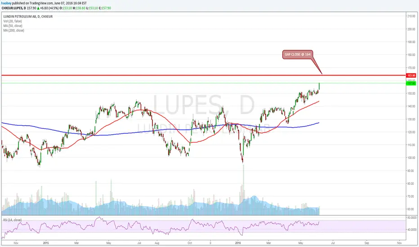Image resolution: width=419 pixels, height=247 pixels.
Task: Click the 60.00 price axis label
Action: 412,209
